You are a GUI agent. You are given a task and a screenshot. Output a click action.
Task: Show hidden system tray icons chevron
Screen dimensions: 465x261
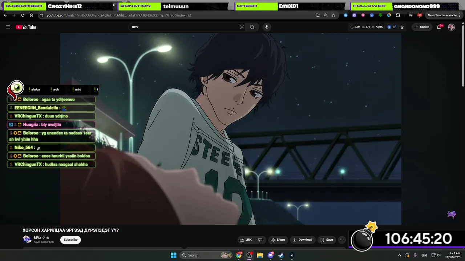pos(400,255)
